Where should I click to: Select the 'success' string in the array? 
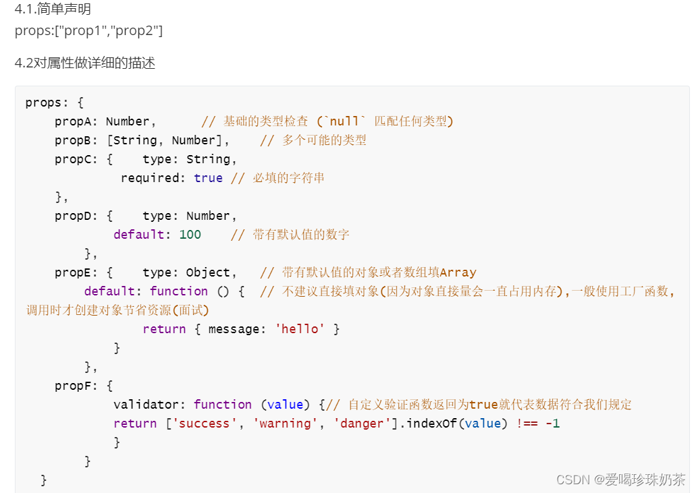pyautogui.click(x=205, y=423)
